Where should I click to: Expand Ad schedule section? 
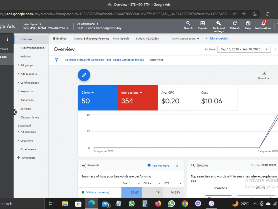tap(18, 132)
